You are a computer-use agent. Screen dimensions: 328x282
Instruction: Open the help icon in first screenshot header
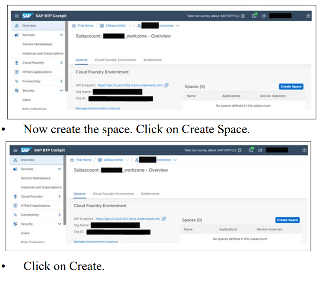pos(308,16)
